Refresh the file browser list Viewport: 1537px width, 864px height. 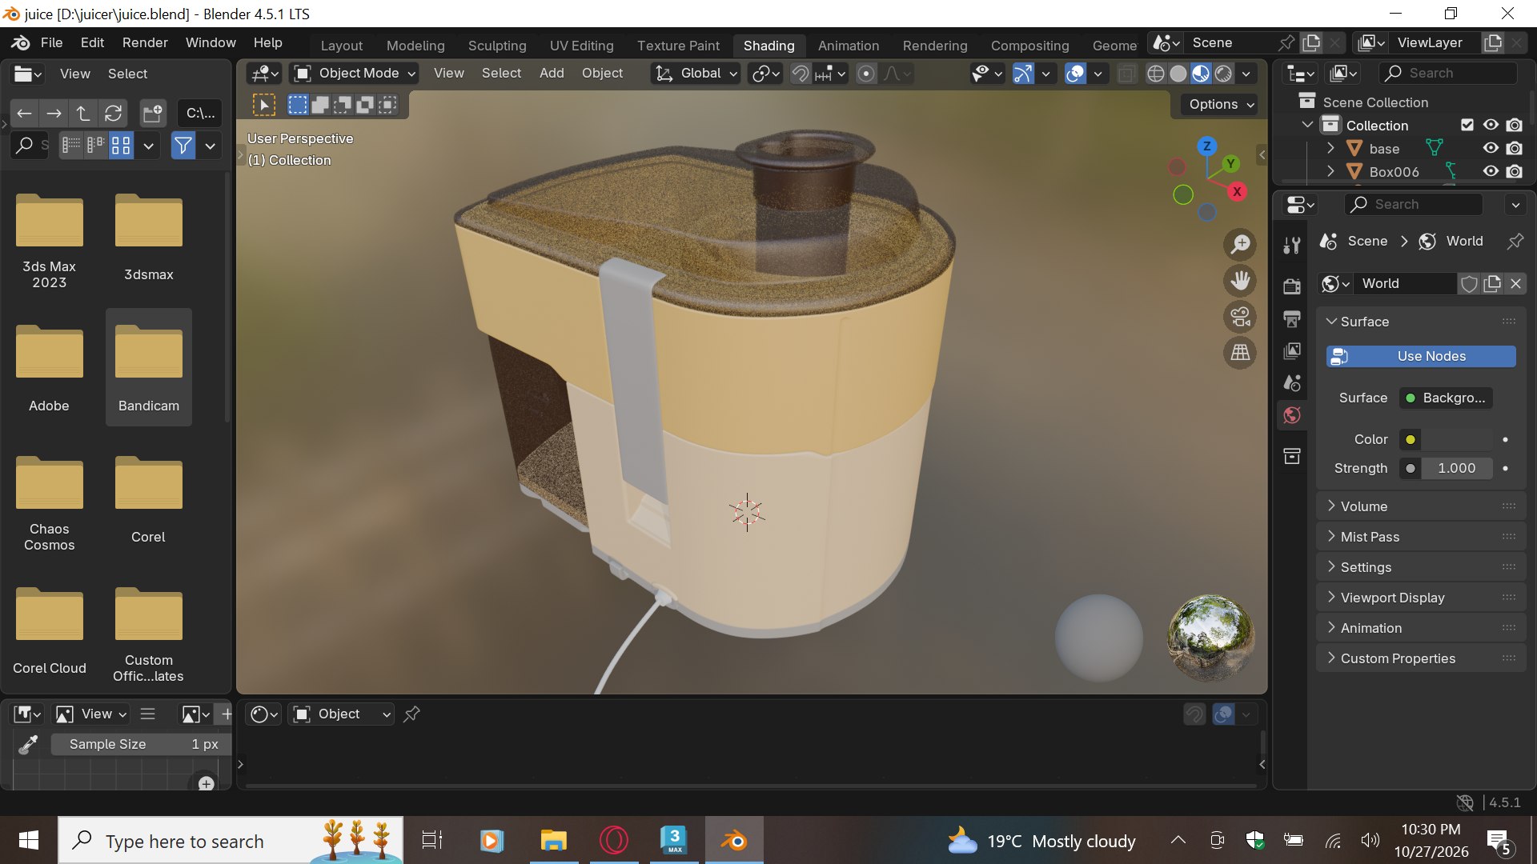114,114
